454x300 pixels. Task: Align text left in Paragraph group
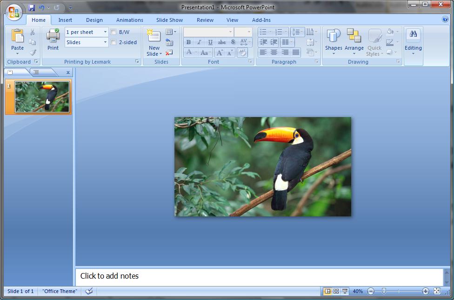[263, 52]
